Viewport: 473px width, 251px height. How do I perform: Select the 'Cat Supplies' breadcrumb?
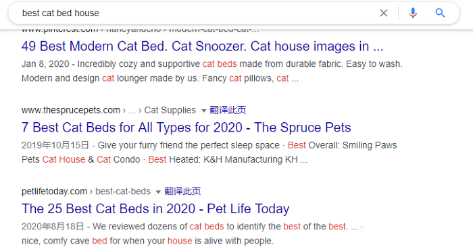[x=170, y=110]
